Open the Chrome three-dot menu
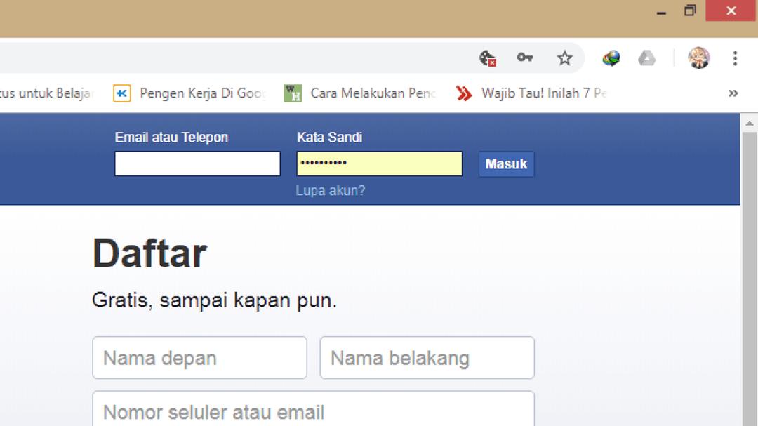 point(735,58)
